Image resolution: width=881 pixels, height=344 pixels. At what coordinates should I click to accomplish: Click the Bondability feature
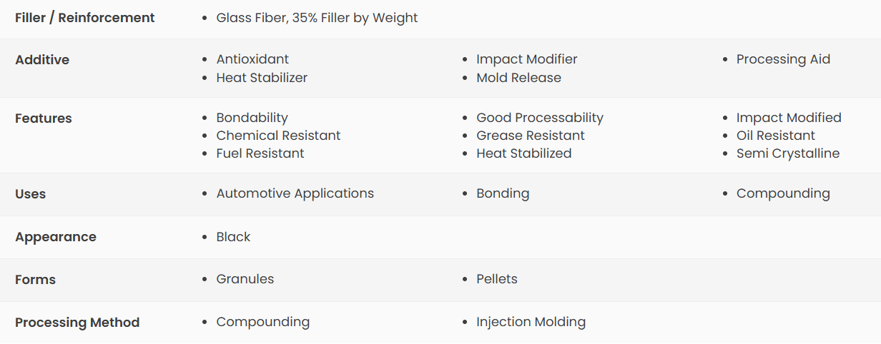pyautogui.click(x=252, y=118)
